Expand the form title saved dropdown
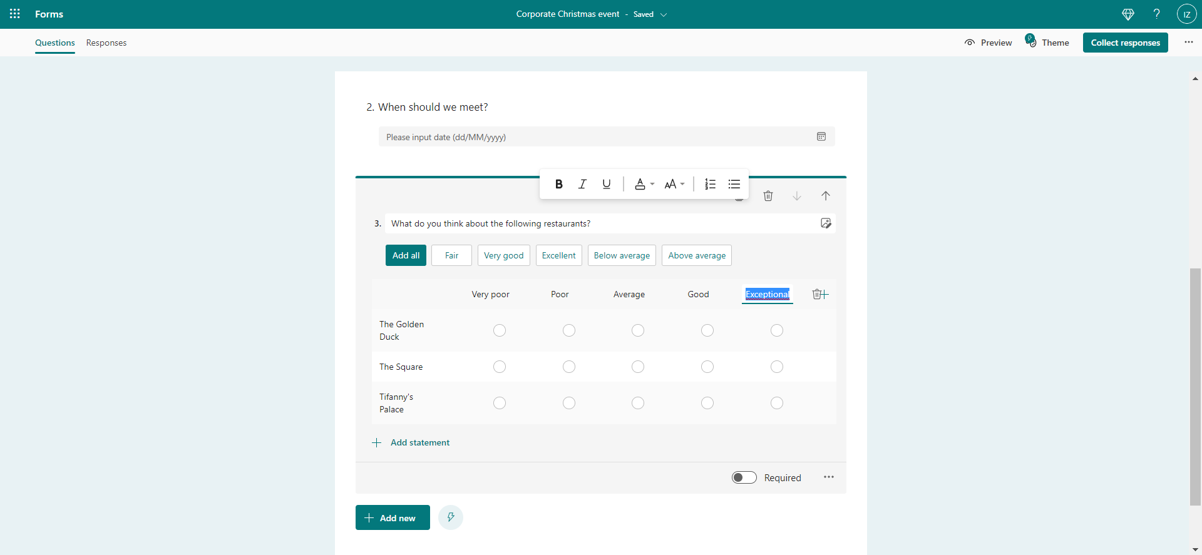 click(664, 14)
